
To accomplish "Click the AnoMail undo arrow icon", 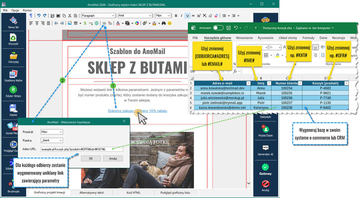I will [x=39, y=16].
